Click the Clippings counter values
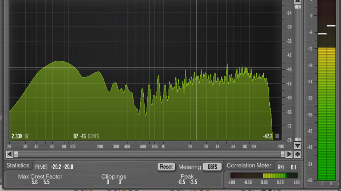Viewport: 341px width, 191px height. click(x=114, y=182)
